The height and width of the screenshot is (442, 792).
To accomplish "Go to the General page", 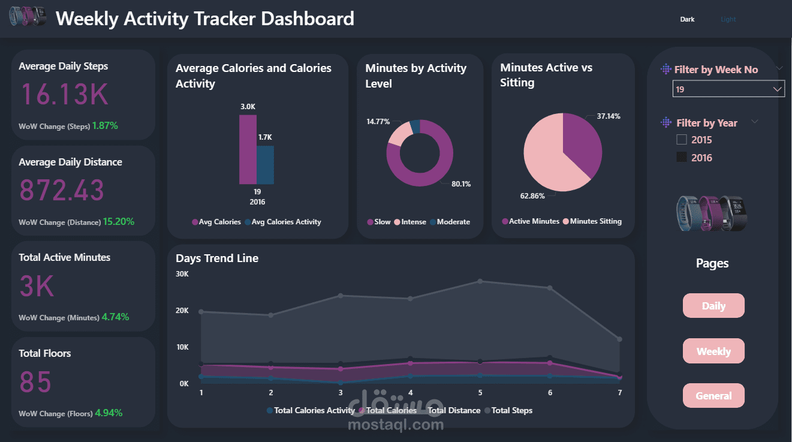I will click(713, 396).
